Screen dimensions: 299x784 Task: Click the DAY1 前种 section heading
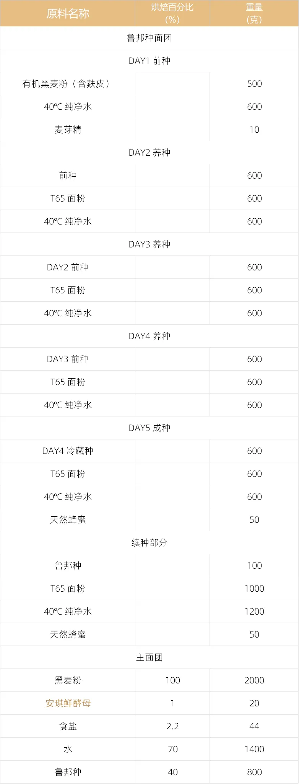click(149, 61)
